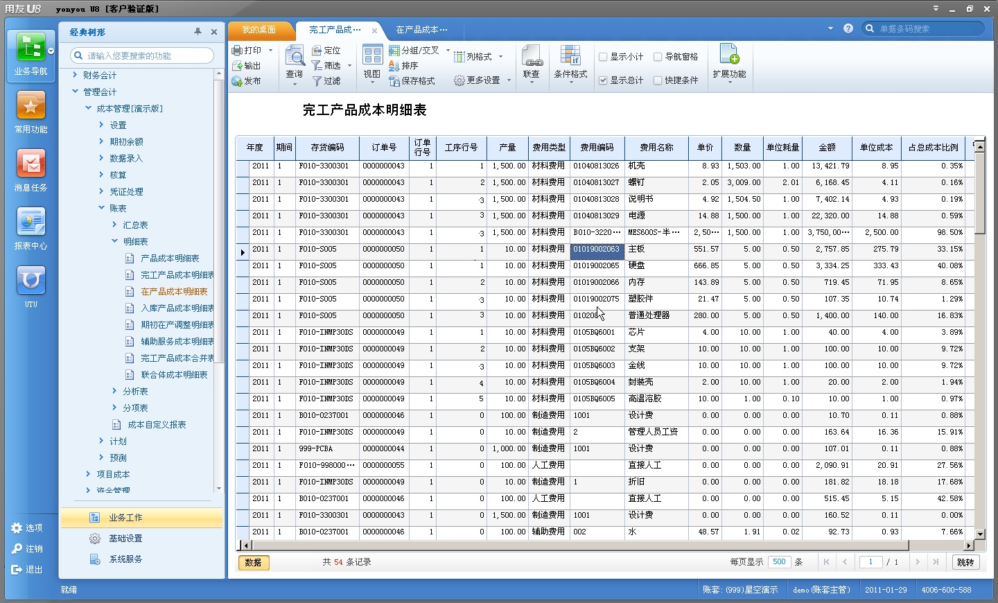Click the function search input field
Screen dimensions: 998x603
click(142, 55)
